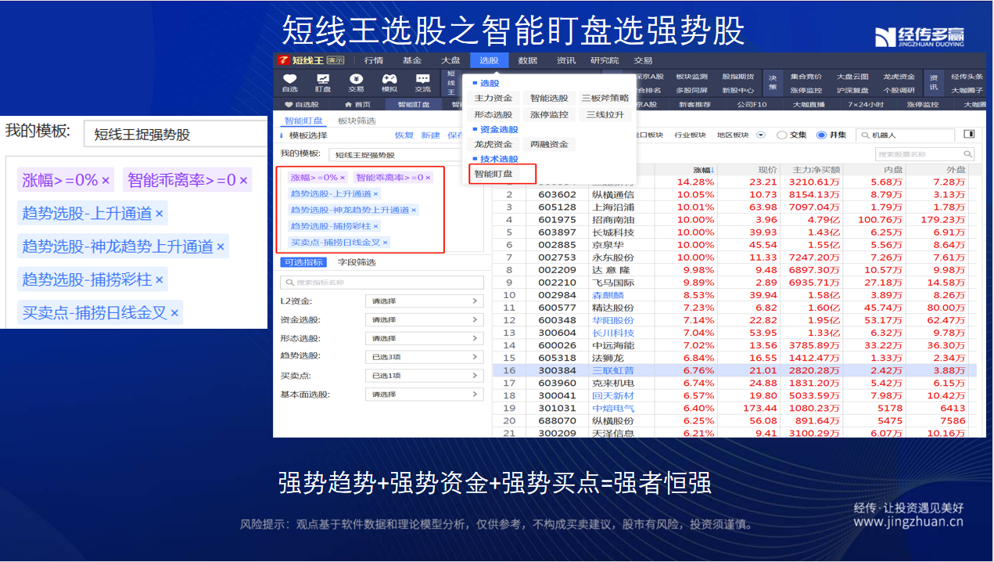Image resolution: width=994 pixels, height=562 pixels.
Task: Click the 搜索股票名称 input field
Action: [x=925, y=154]
